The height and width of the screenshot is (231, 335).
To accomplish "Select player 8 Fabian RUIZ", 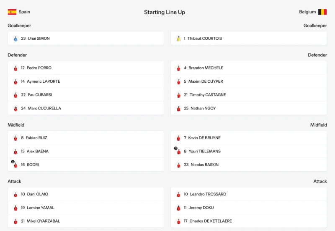I will [86, 138].
